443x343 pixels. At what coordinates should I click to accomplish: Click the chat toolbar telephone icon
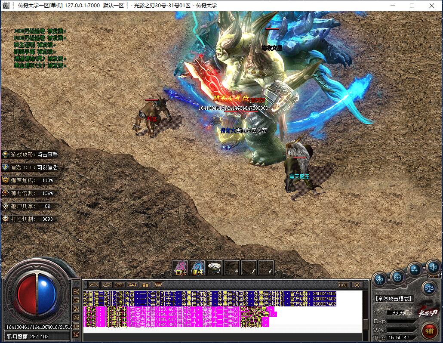(x=120, y=285)
